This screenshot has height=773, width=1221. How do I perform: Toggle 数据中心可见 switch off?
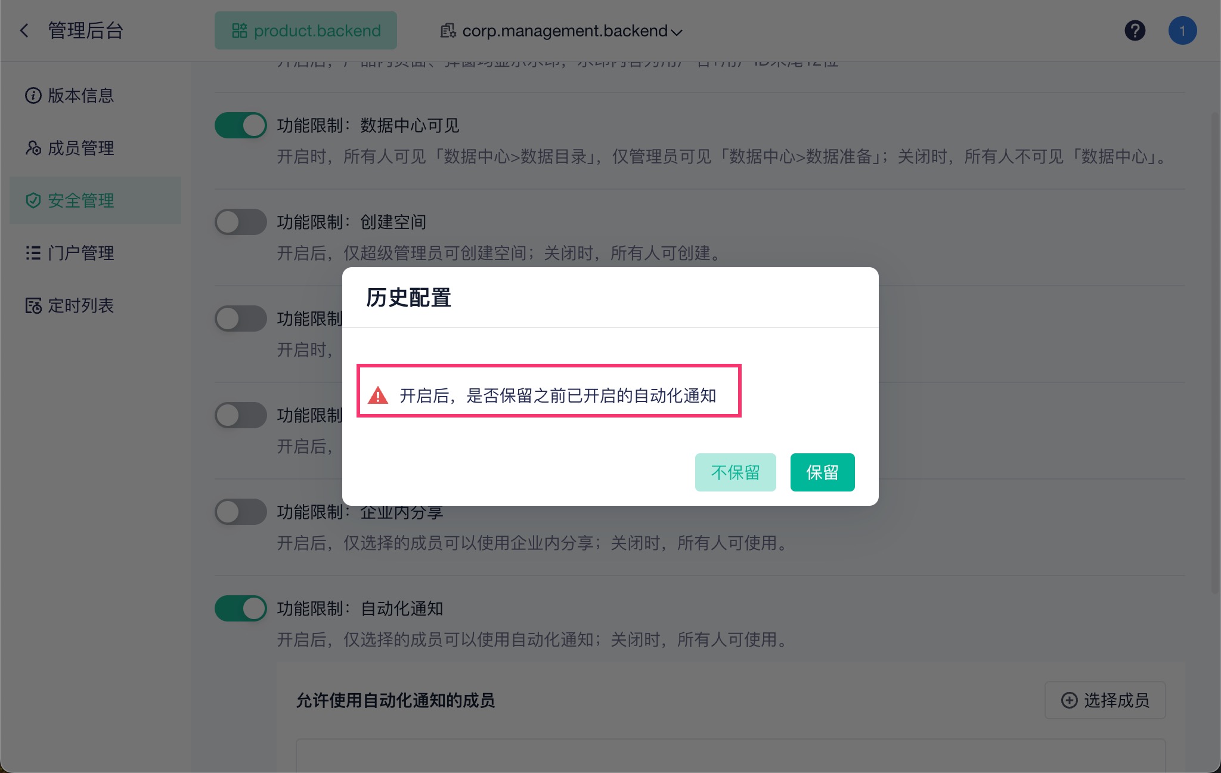[x=241, y=125]
